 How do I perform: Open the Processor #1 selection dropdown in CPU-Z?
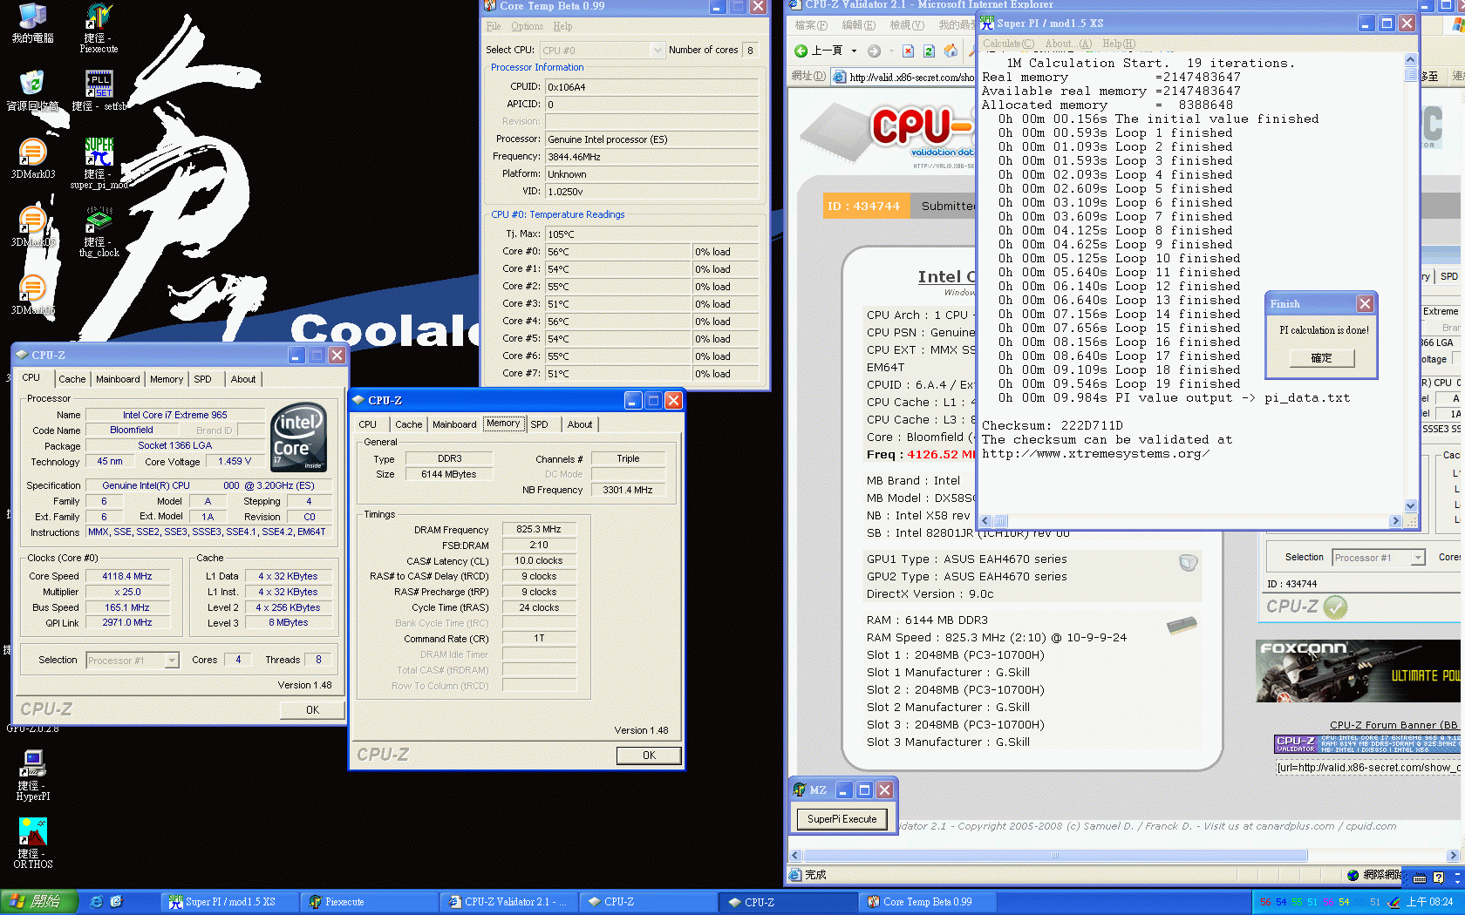(x=172, y=661)
